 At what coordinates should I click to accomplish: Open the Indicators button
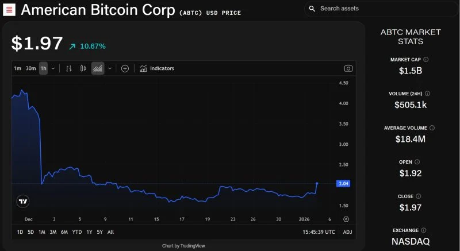point(156,68)
